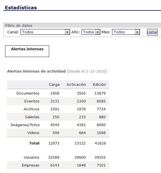Click Total Carga value 12071

click(54, 143)
